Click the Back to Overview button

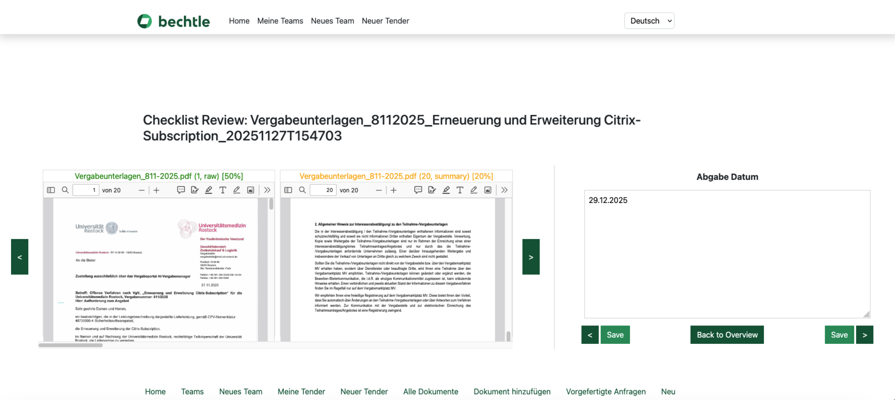pyautogui.click(x=727, y=335)
